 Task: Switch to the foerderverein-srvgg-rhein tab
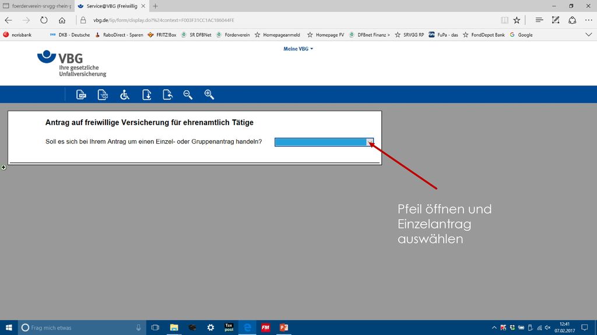coord(37,6)
